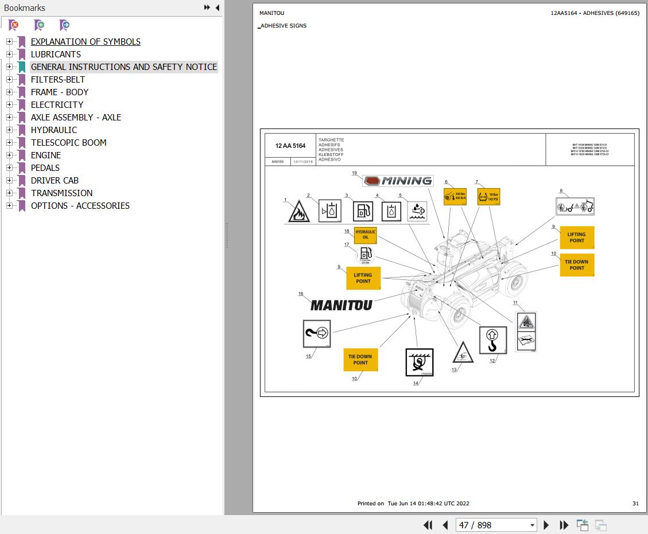The image size is (648, 534).
Task: Click the delete bookmark icon with red X
Action: pos(13,25)
